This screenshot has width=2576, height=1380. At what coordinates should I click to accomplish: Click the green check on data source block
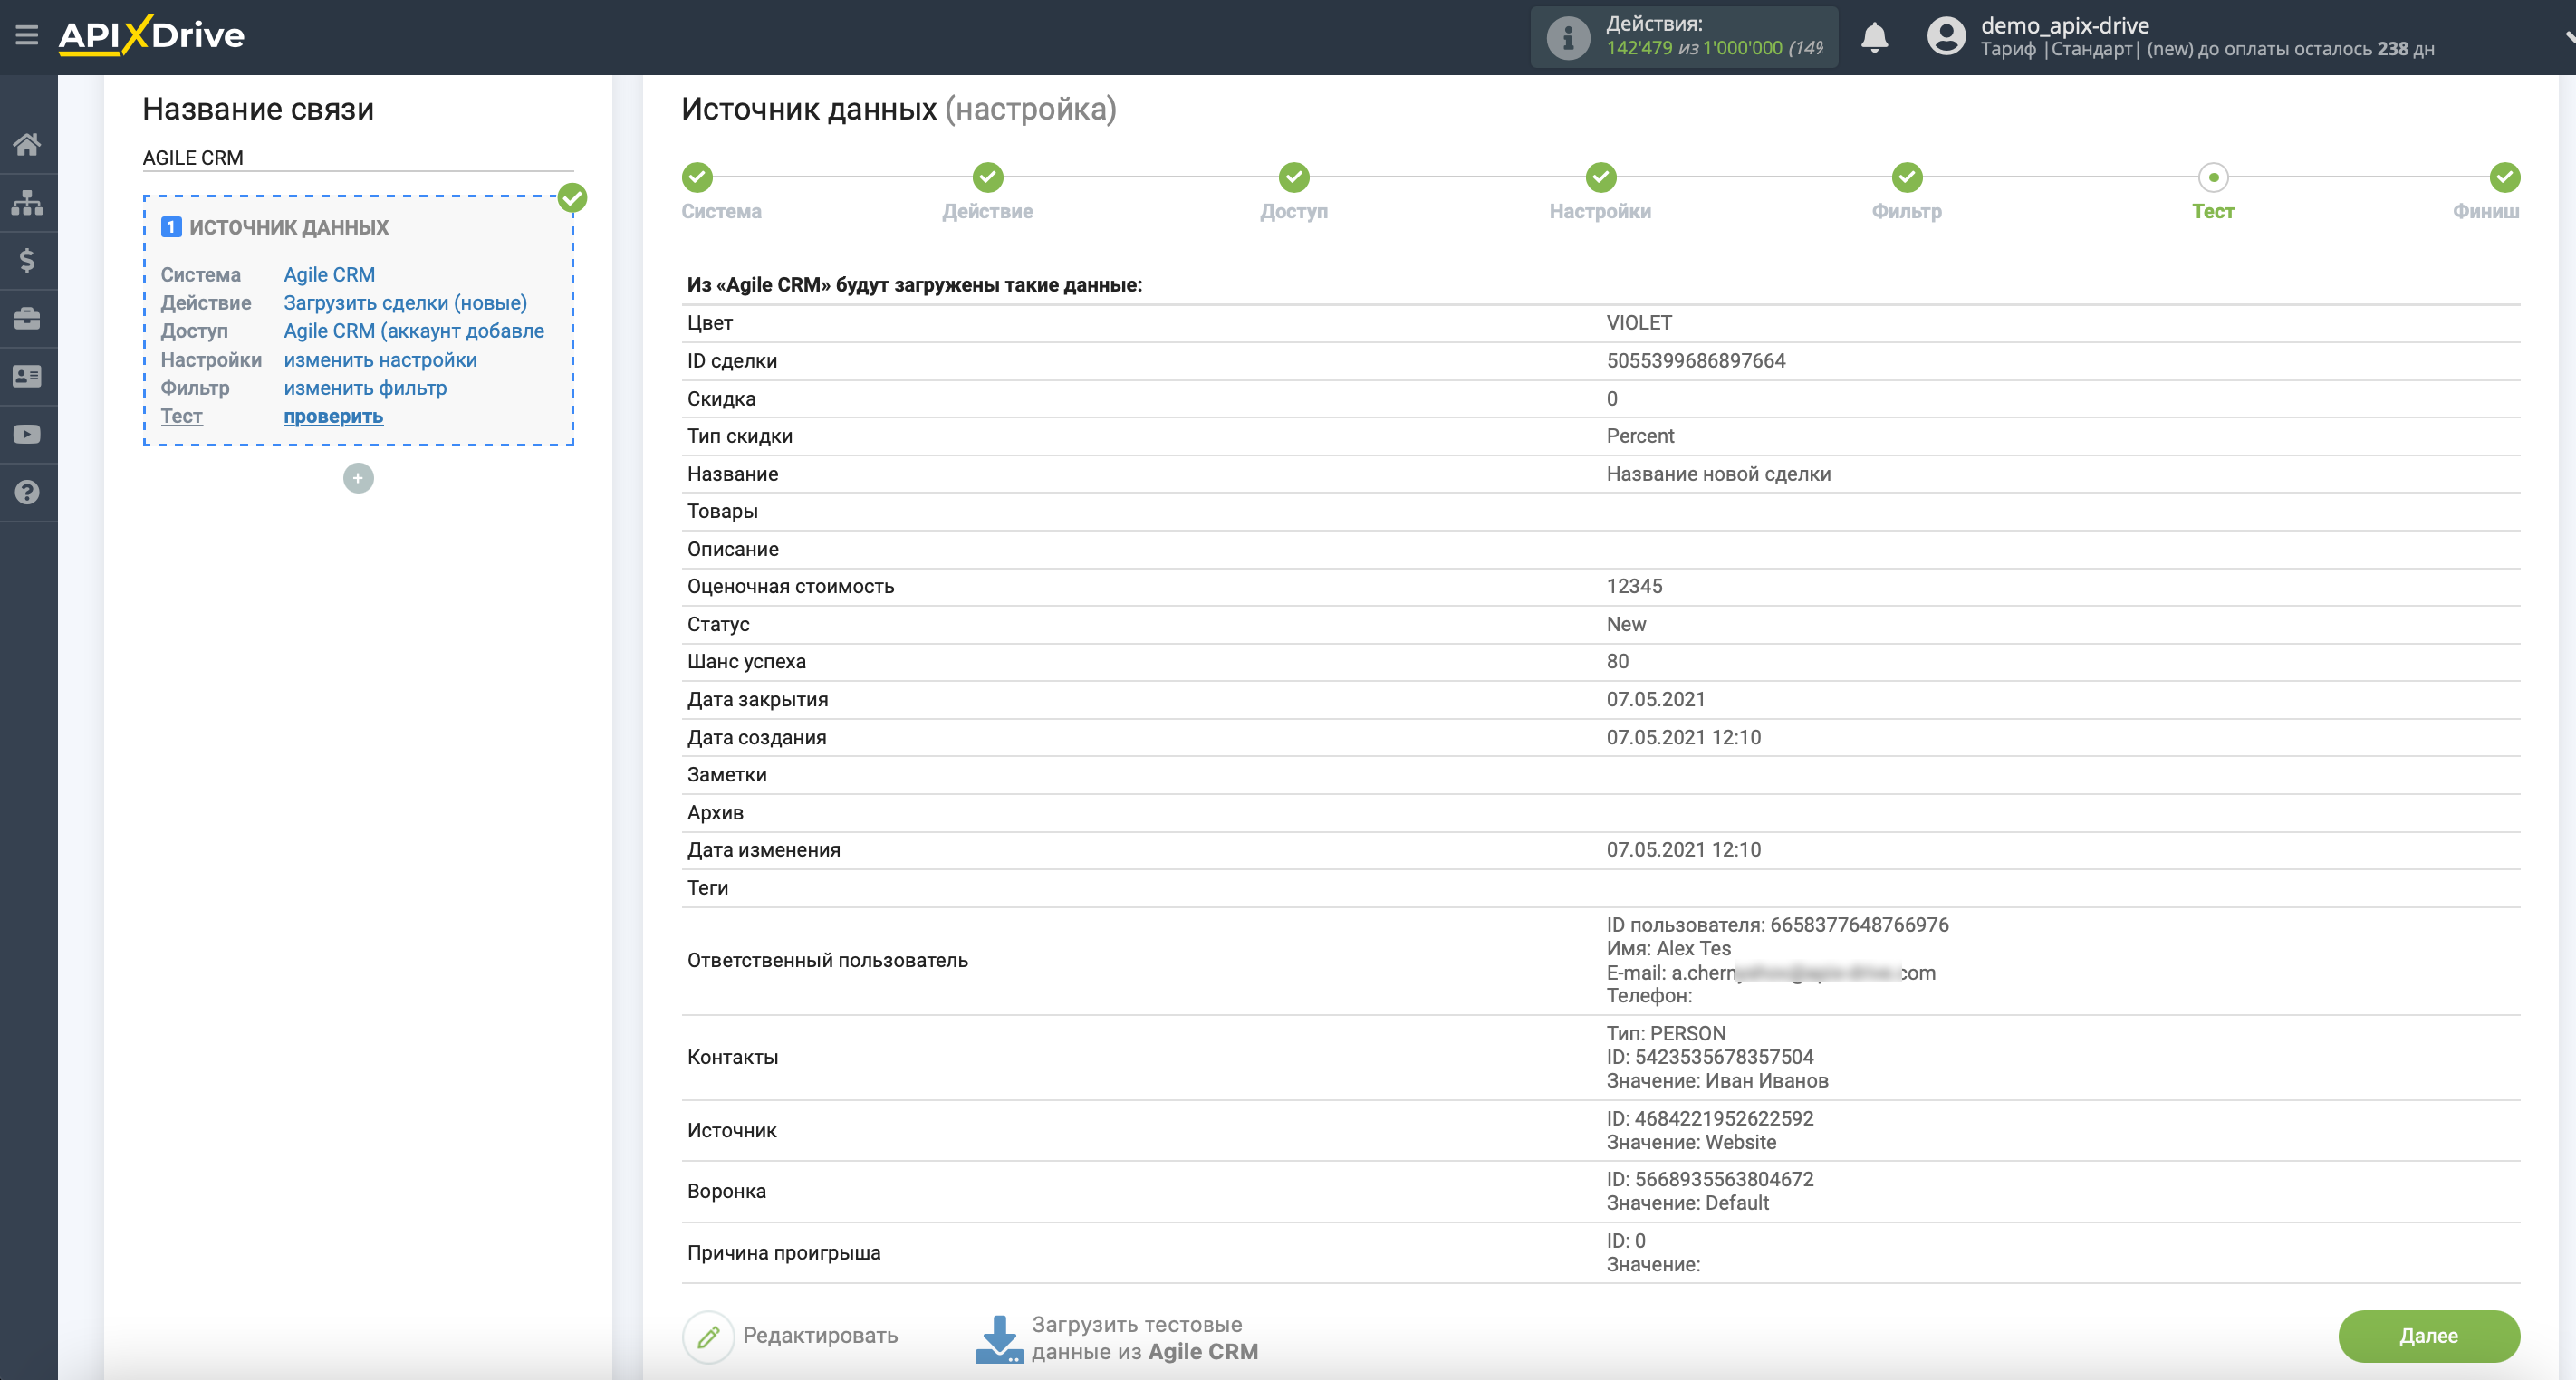[572, 197]
